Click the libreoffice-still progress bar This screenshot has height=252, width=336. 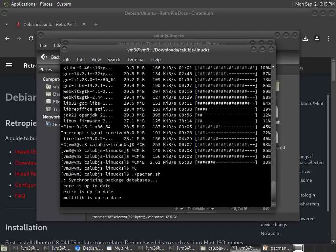[x=226, y=109]
